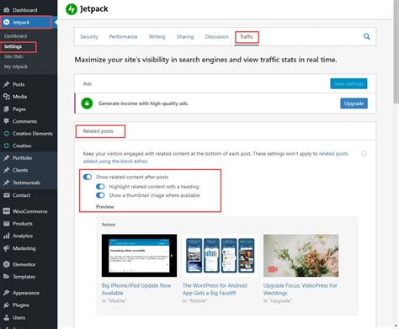Click the Elementor icon in sidebar

pyautogui.click(x=6, y=264)
